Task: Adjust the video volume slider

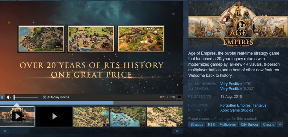Action: pyautogui.click(x=26, y=97)
